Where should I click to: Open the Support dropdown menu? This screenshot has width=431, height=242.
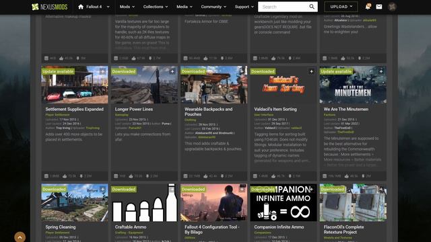coord(244,7)
